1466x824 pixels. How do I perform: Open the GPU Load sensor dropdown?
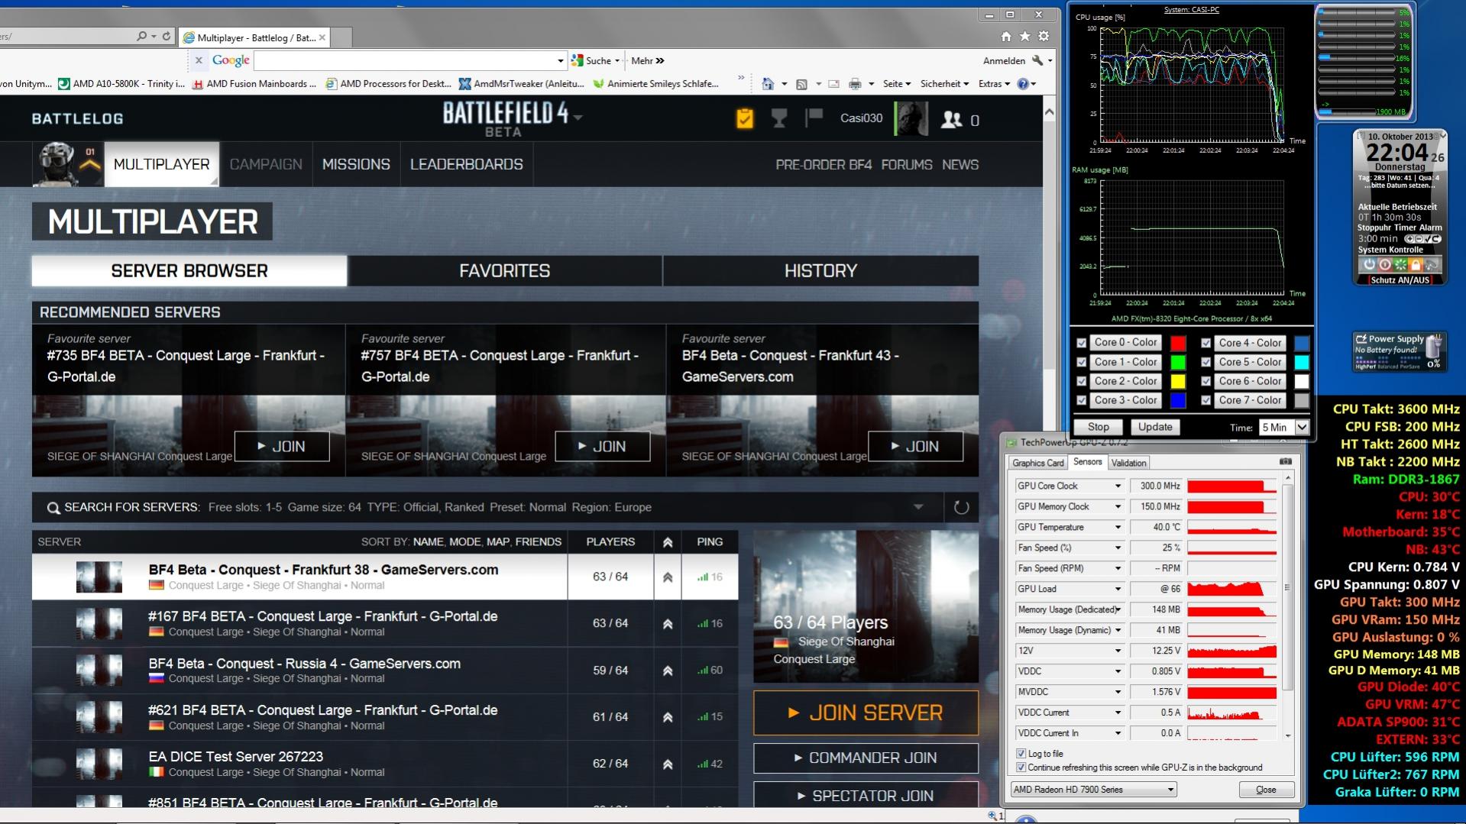point(1118,589)
